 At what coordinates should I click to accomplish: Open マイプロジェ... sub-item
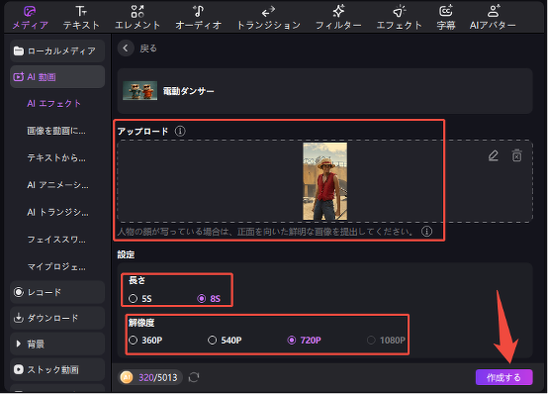coord(56,267)
